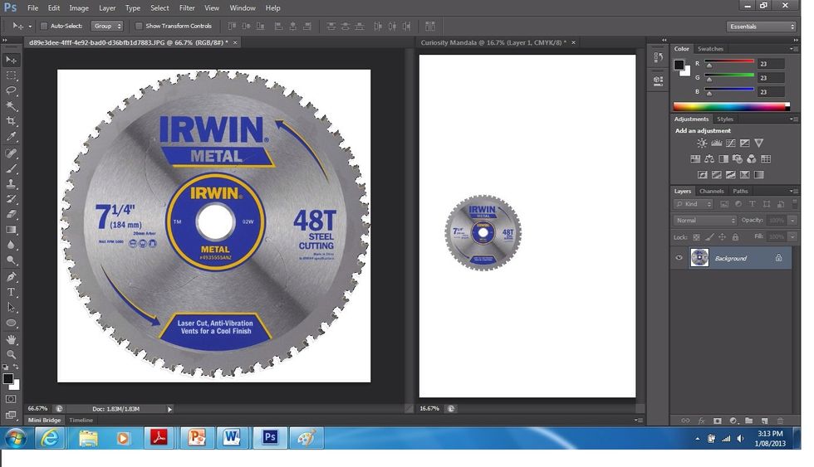This screenshot has width=814, height=467.
Task: Select the Blur tool
Action: coord(11,245)
